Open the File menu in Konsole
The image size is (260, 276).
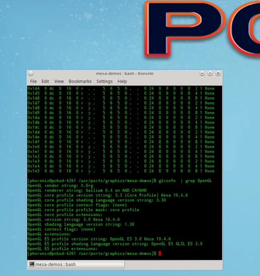33,81
